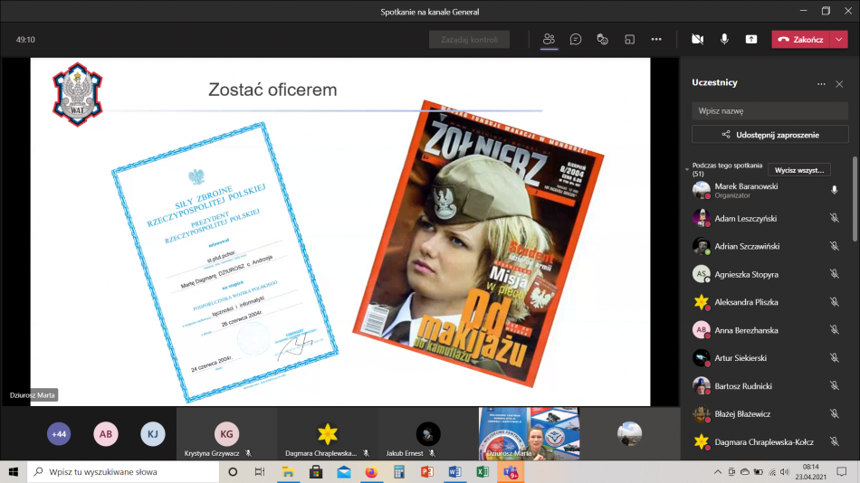Click muted mic icon beside Aleksandra Pliszka

pos(835,302)
